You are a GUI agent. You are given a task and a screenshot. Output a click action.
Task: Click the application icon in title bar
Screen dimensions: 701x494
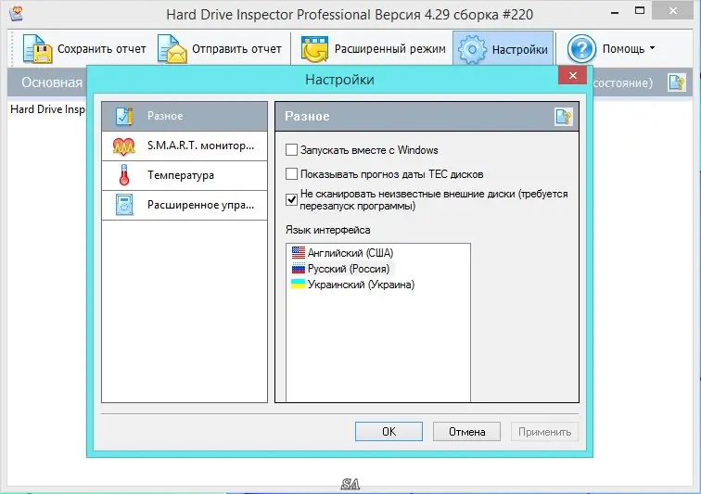coord(16,14)
